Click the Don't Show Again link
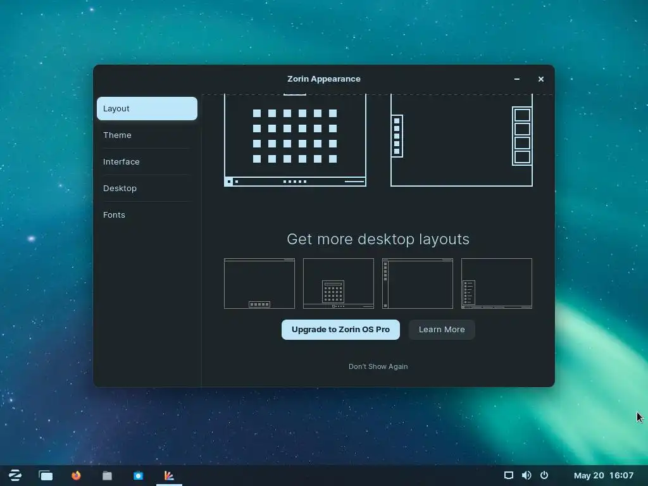 coord(378,366)
